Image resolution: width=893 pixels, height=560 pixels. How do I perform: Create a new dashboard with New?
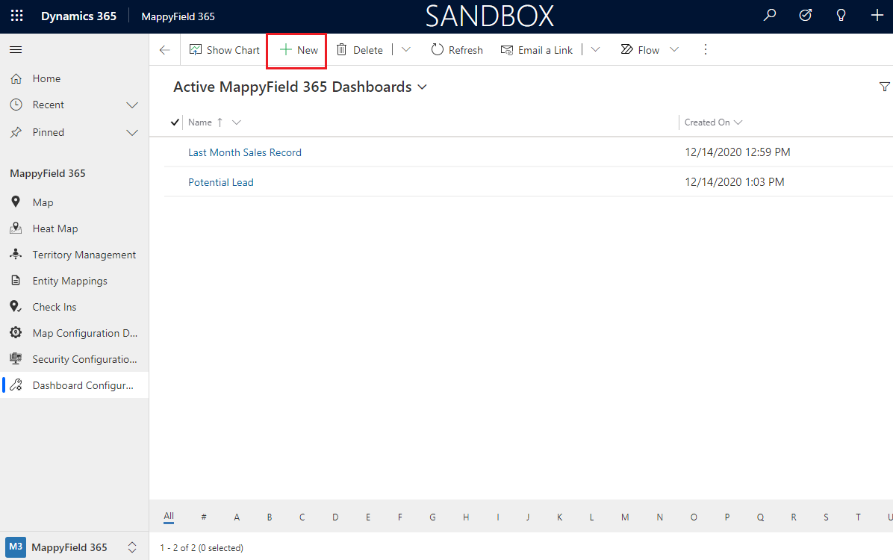coord(299,50)
